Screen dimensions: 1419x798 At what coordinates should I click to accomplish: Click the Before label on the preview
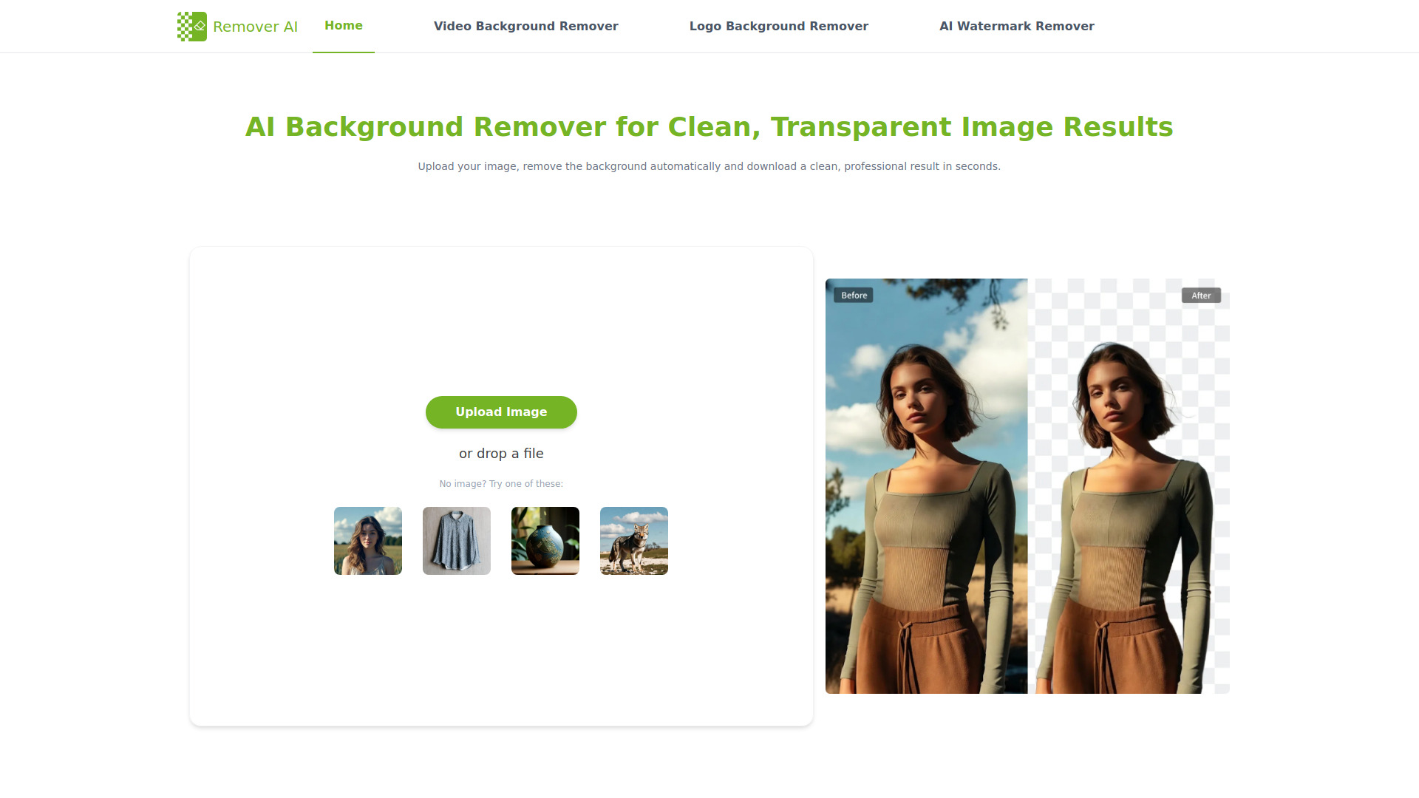[854, 295]
